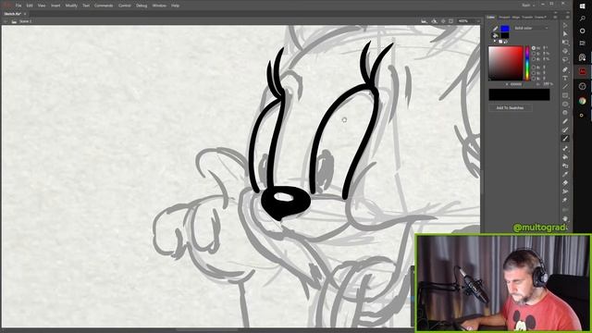Select the Oval tool

pyautogui.click(x=565, y=105)
